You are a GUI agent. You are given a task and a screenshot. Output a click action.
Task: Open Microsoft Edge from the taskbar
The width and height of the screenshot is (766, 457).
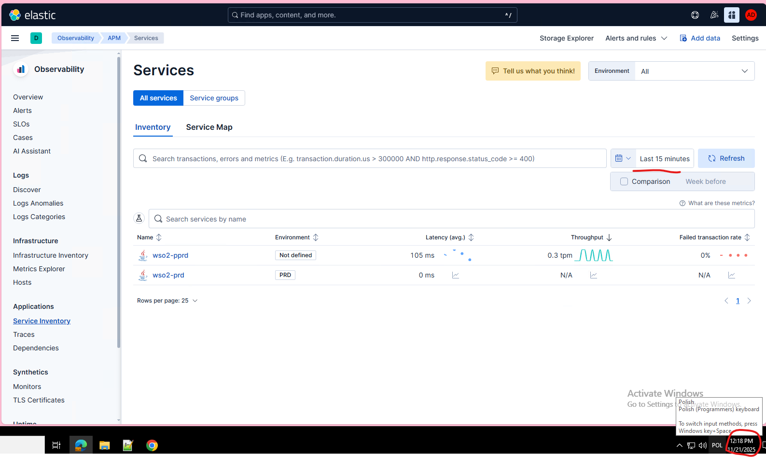81,445
